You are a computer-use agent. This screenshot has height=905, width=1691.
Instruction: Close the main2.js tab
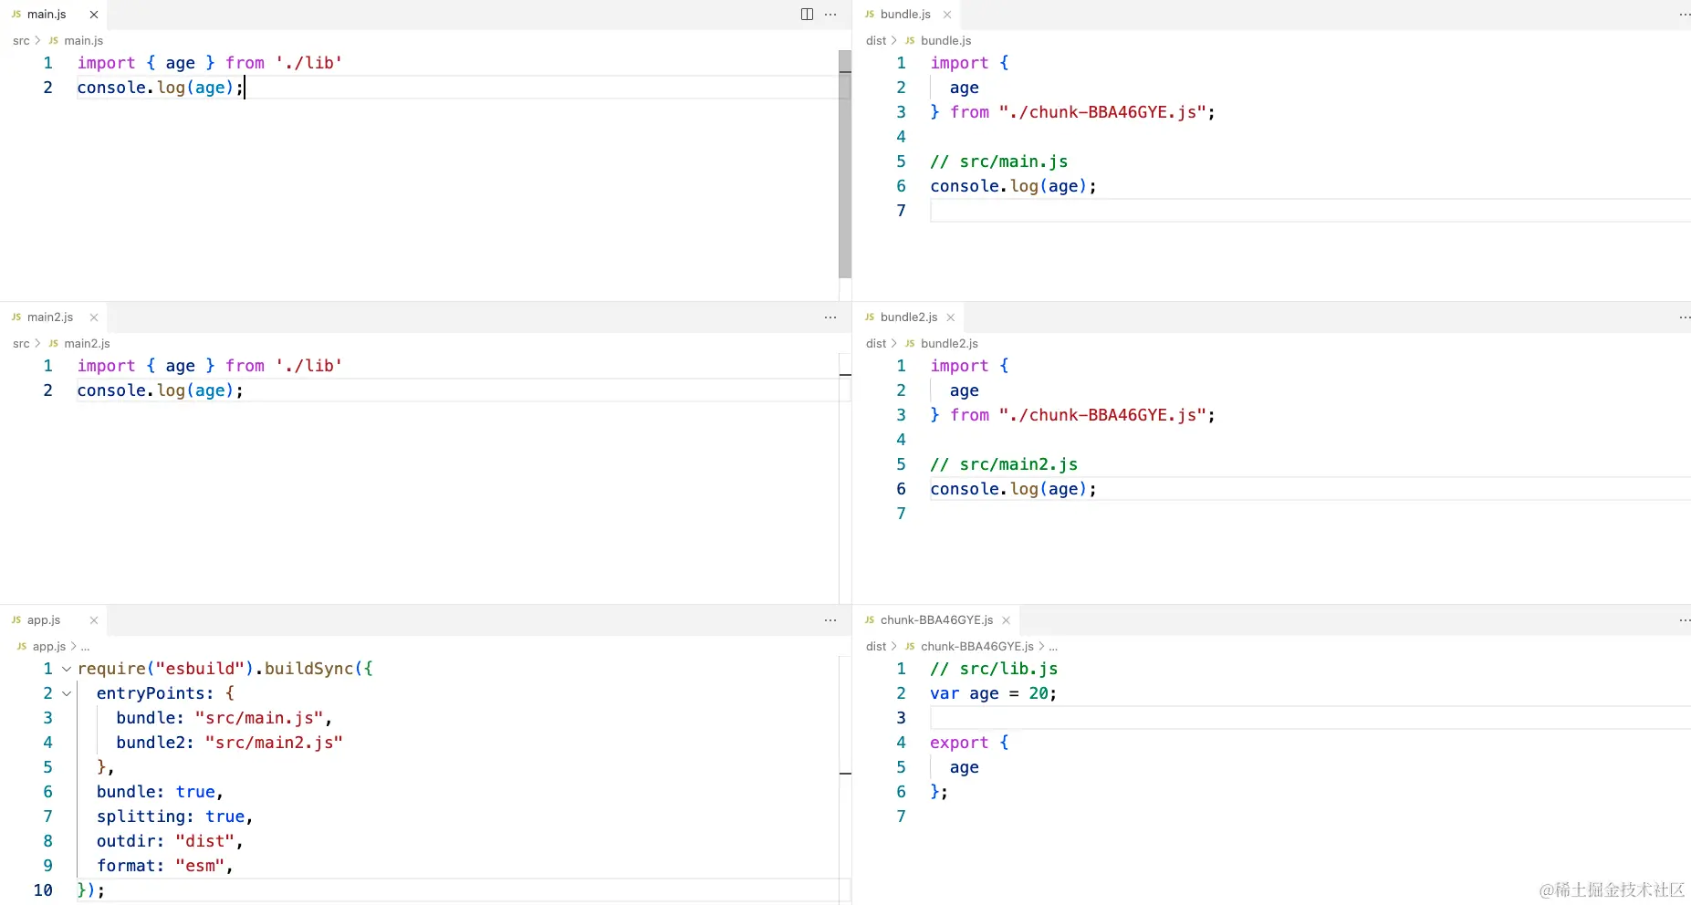point(94,317)
